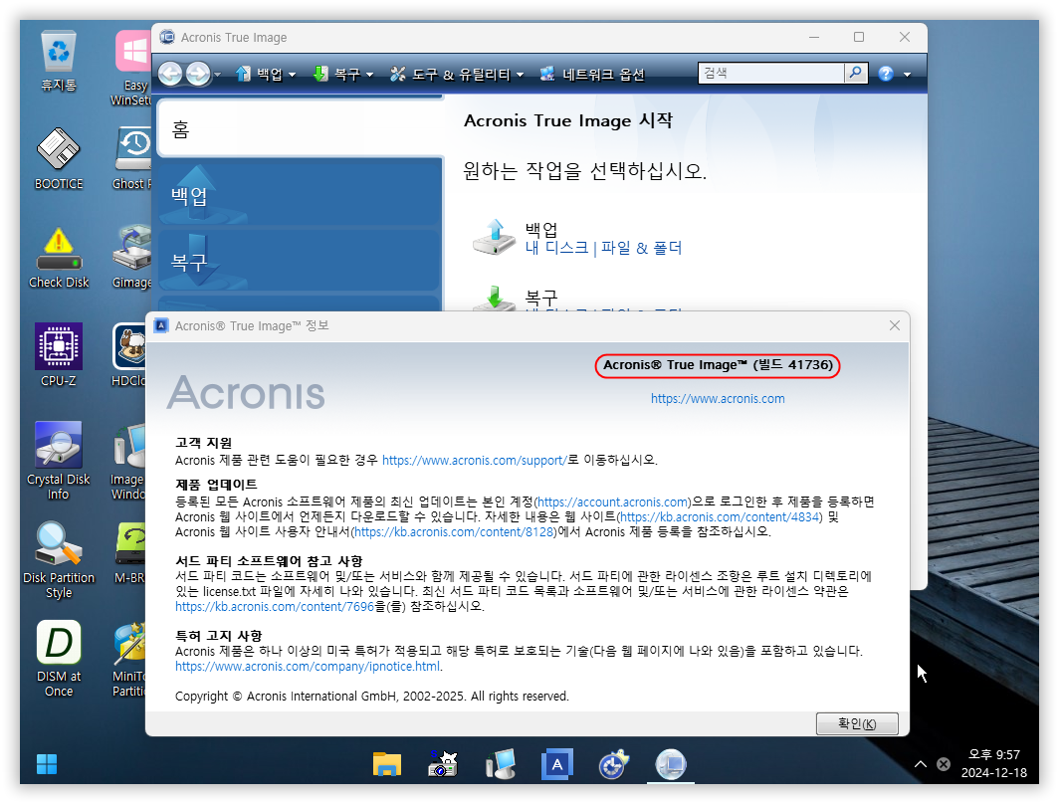This screenshot has width=1059, height=804.
Task: Select the Image for Windows desktop icon
Action: (x=129, y=463)
